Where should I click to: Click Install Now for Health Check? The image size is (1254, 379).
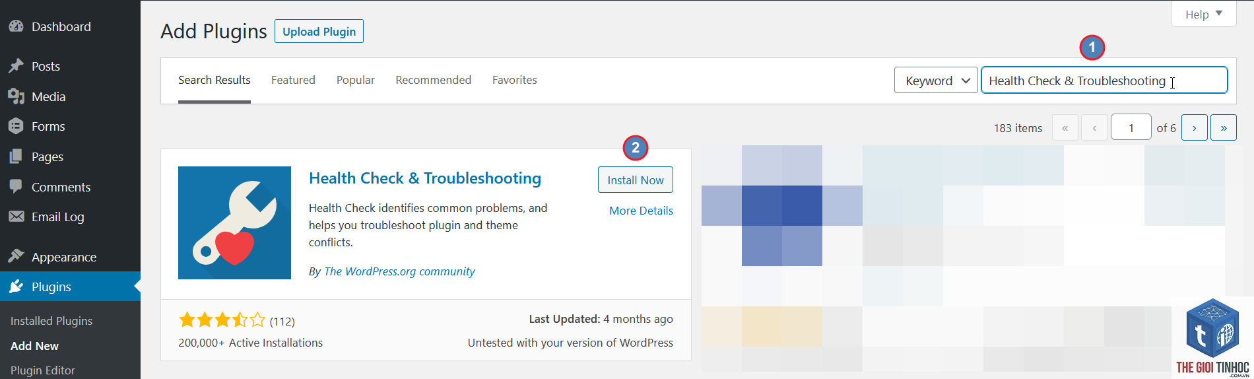[636, 180]
